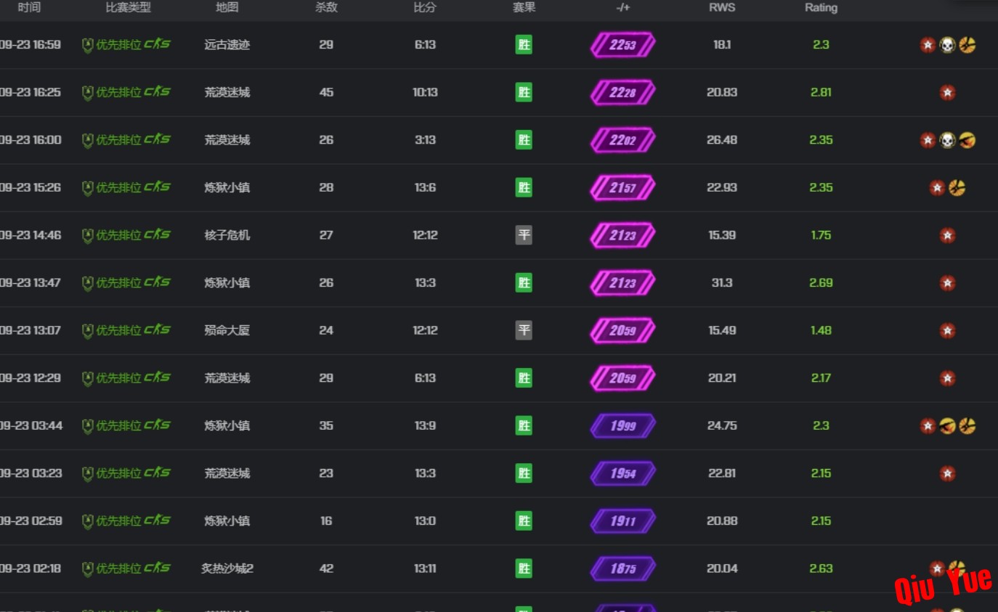Click the 杀数 column header
The width and height of the screenshot is (998, 612).
click(326, 8)
